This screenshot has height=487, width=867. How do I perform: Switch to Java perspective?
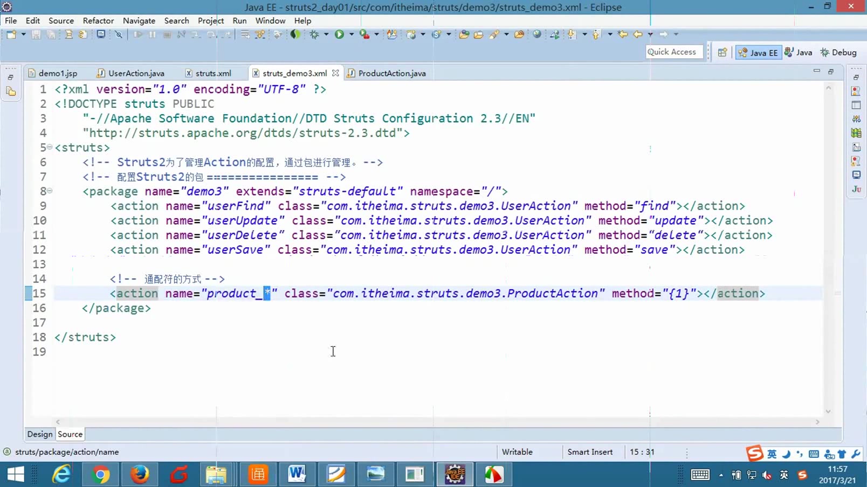coord(799,52)
